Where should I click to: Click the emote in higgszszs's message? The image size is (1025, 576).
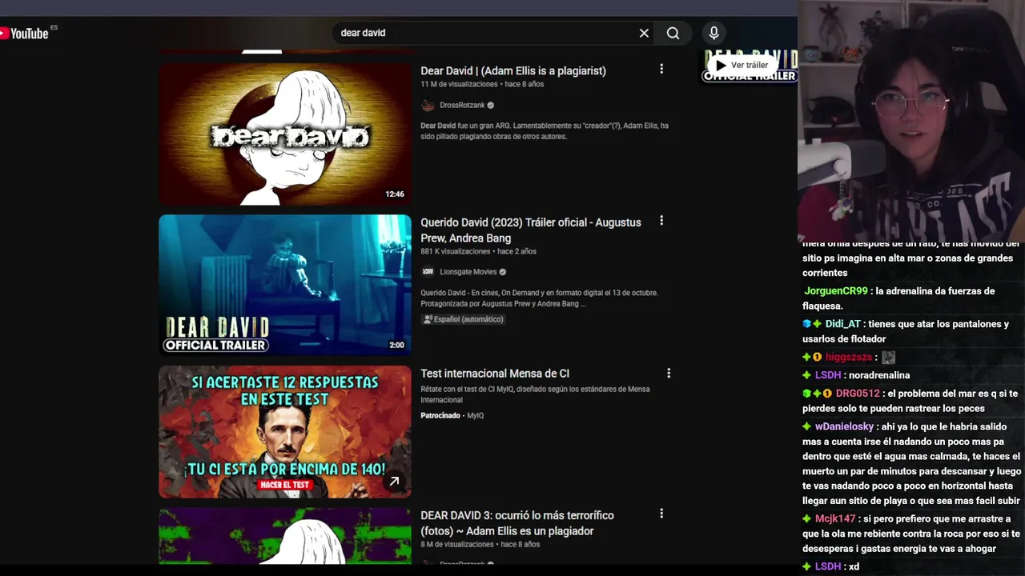coord(888,358)
